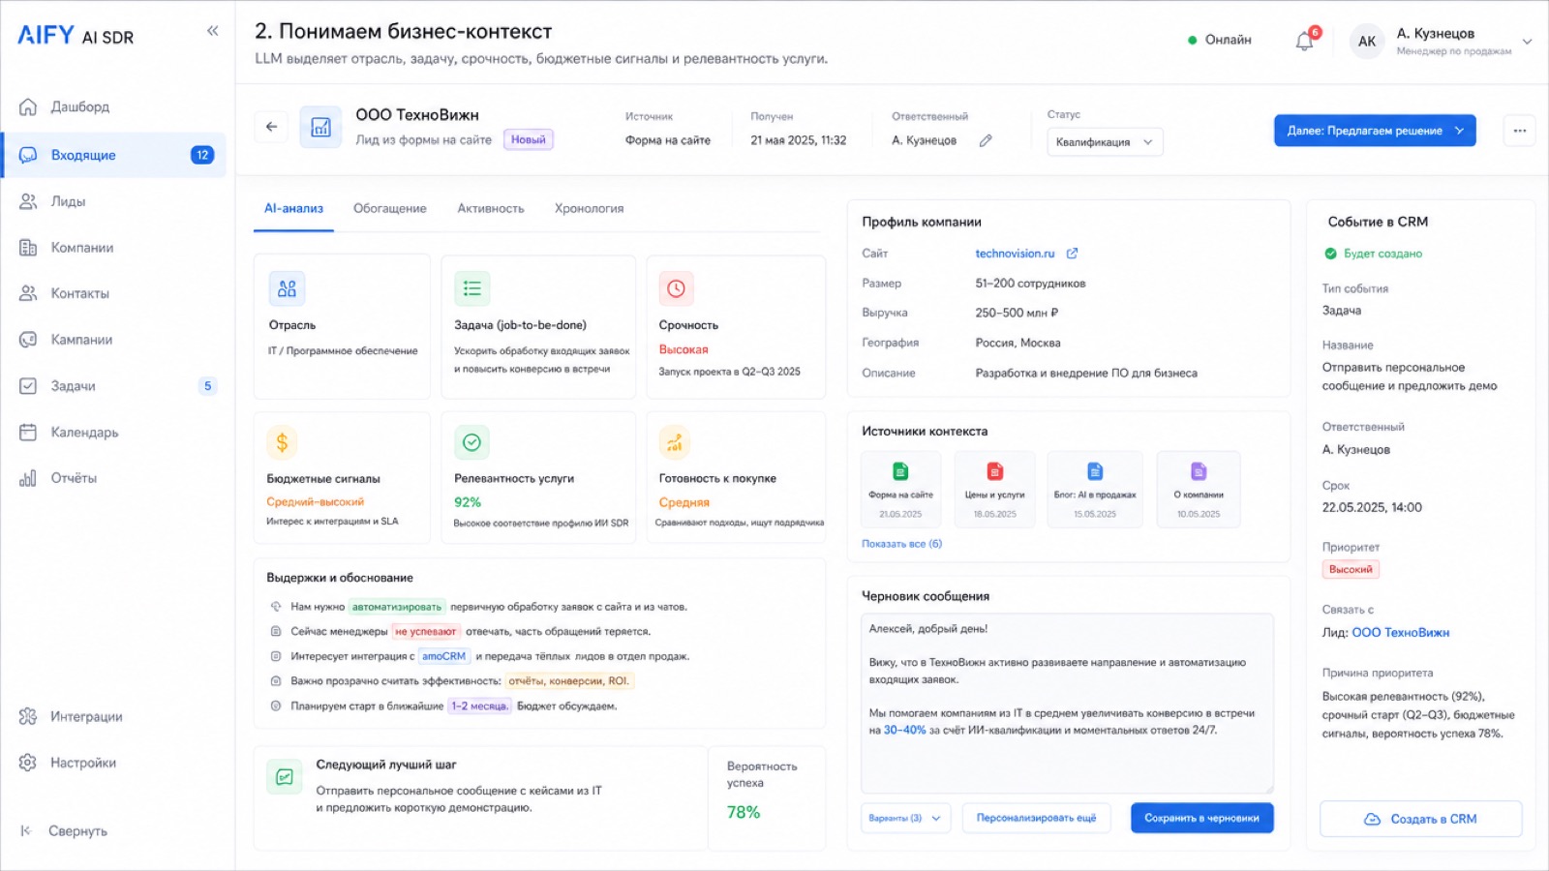
Task: Open more options three-dots button
Action: click(1519, 131)
